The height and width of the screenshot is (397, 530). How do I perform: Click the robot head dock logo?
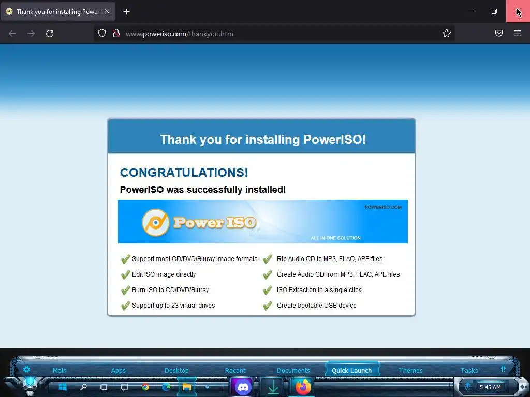(x=30, y=386)
